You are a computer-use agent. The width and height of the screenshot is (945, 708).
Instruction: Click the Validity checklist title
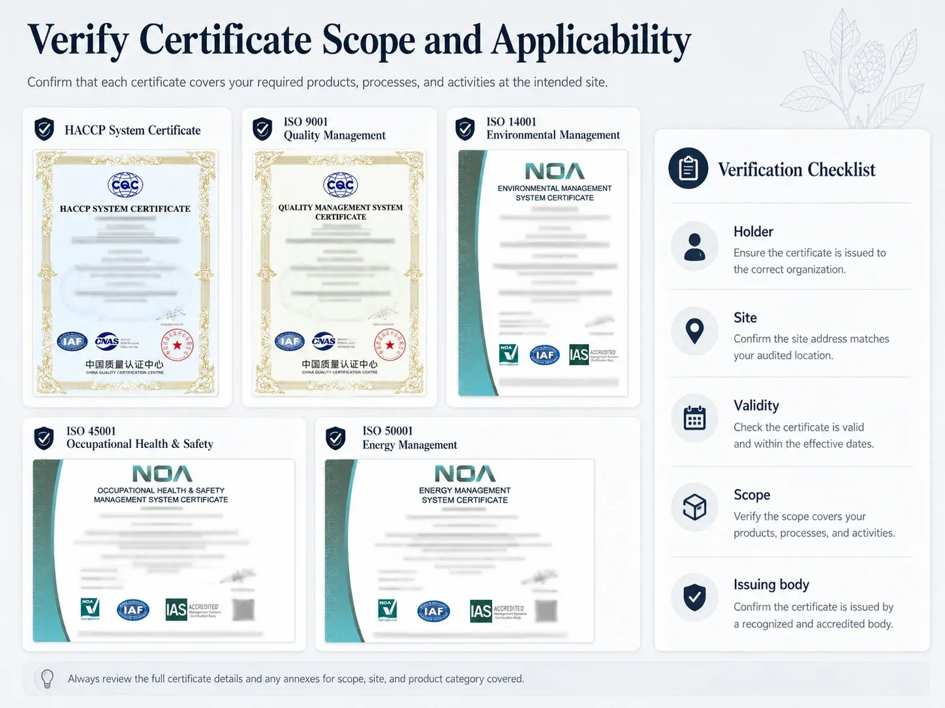756,406
